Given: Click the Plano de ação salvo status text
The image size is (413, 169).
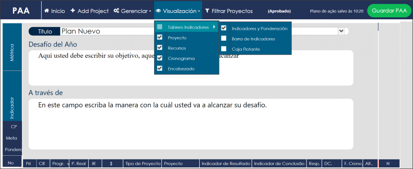Looking at the screenshot, I should coord(337,11).
